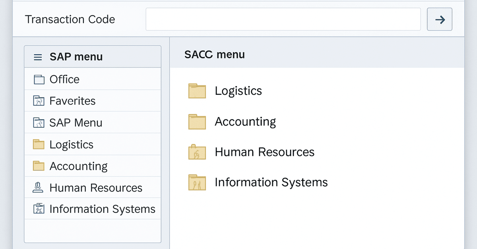Select the Human Resources microphone icon

tap(39, 188)
